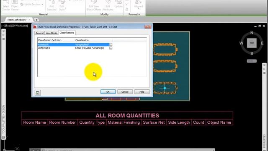Click the Material Finishing column header
The image size is (268, 151).
(x=124, y=122)
